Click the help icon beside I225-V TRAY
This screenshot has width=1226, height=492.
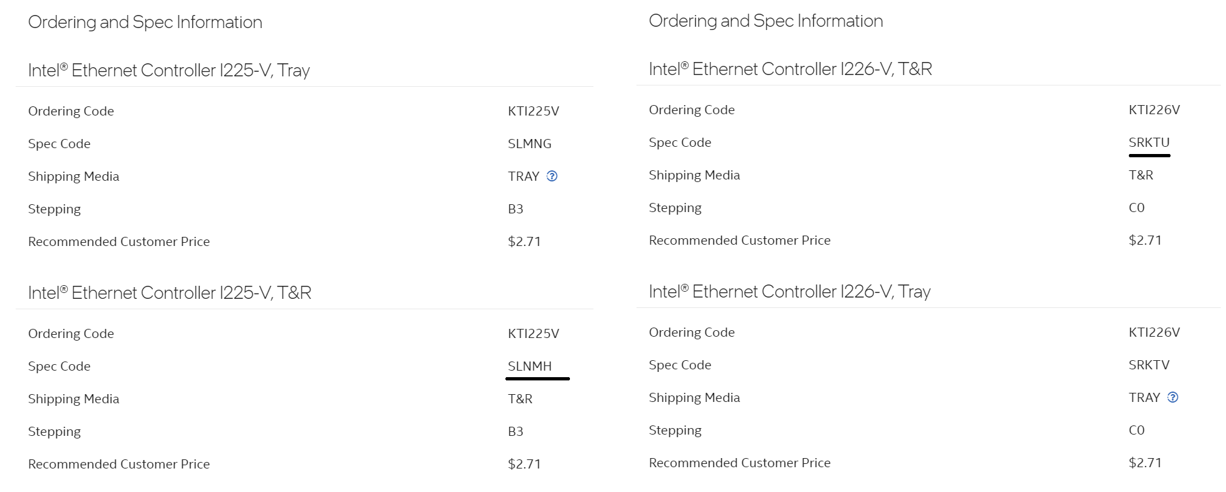[552, 176]
